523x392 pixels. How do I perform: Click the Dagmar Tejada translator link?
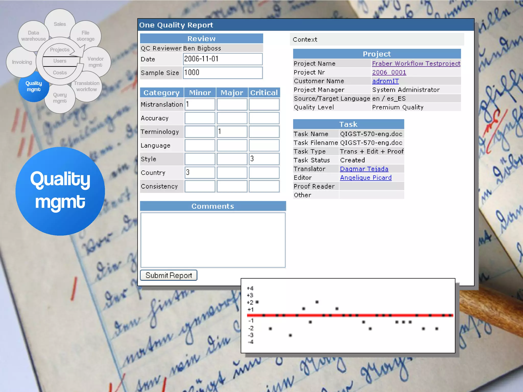tap(364, 169)
